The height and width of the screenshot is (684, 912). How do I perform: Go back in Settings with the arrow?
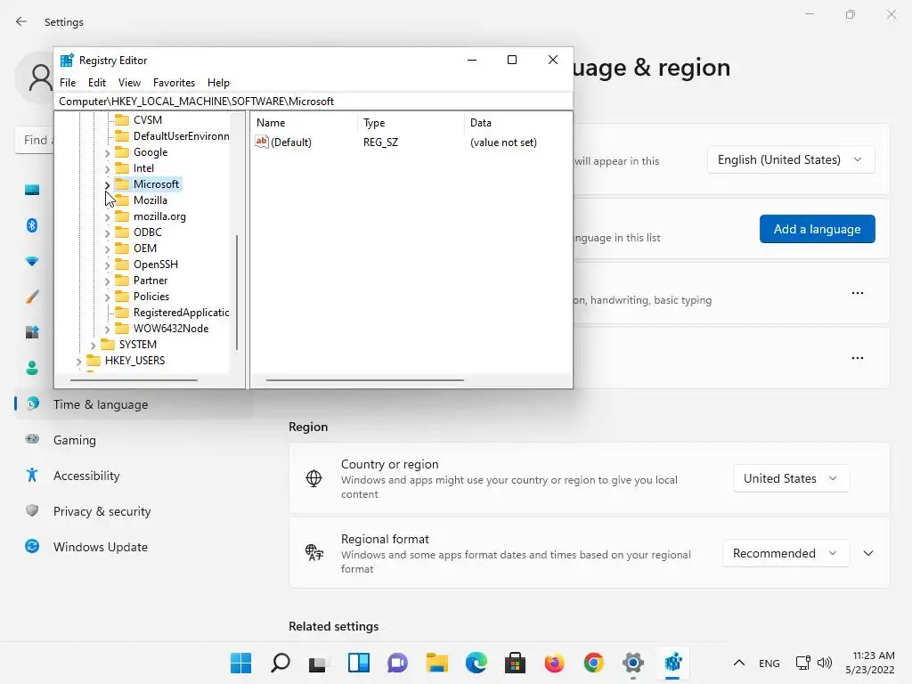pyautogui.click(x=21, y=21)
